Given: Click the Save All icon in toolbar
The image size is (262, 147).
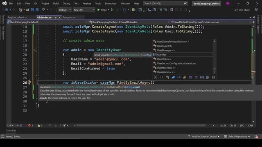Looking at the screenshot, I should point(37,10).
